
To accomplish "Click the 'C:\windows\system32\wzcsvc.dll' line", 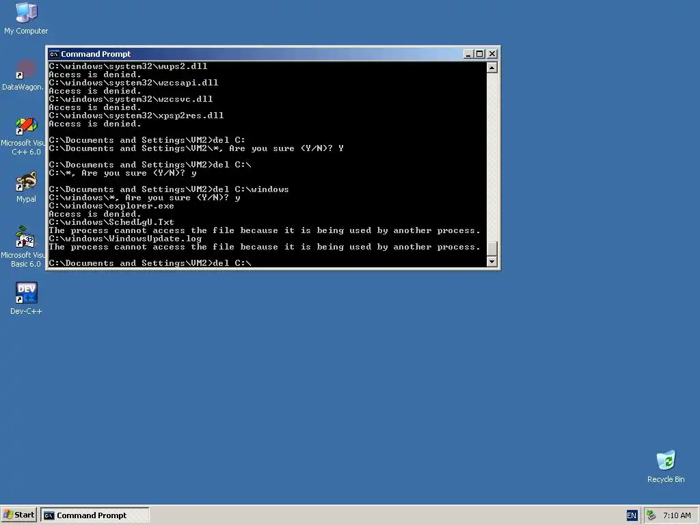I will [x=131, y=99].
